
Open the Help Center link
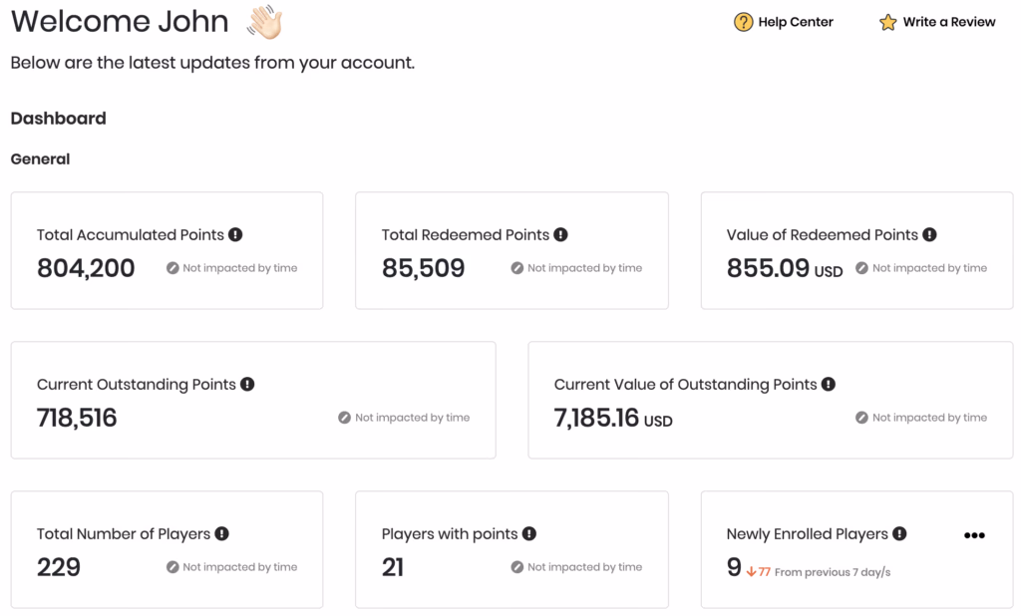coord(784,22)
